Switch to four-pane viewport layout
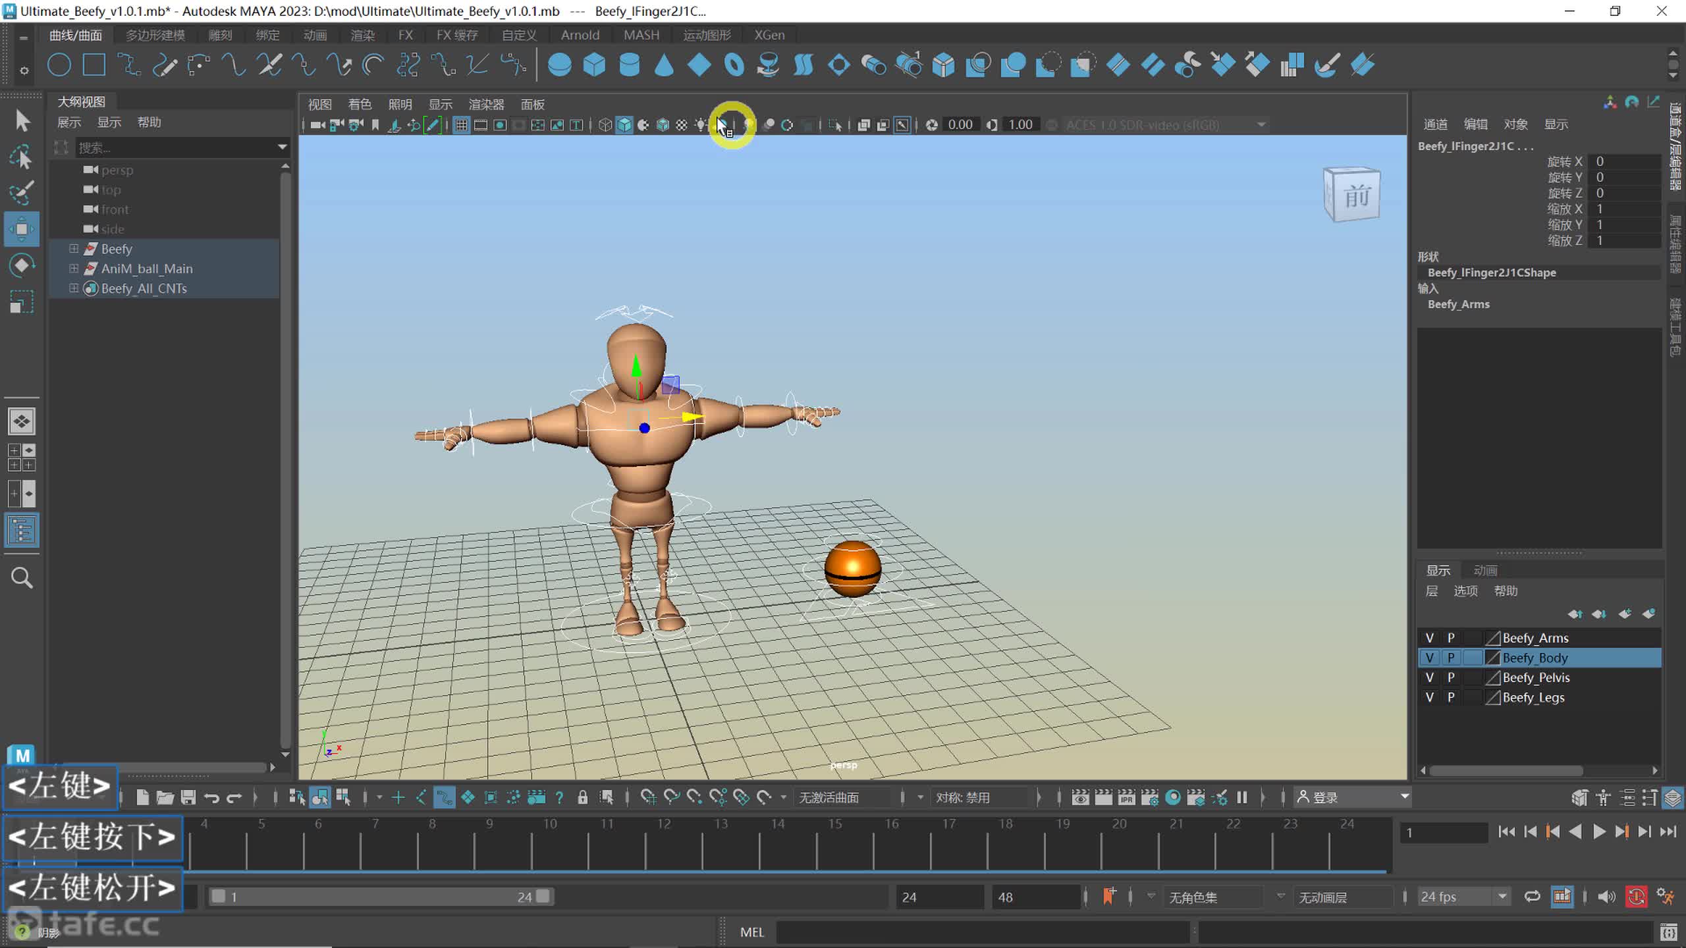The height and width of the screenshot is (948, 1686). pyautogui.click(x=22, y=458)
